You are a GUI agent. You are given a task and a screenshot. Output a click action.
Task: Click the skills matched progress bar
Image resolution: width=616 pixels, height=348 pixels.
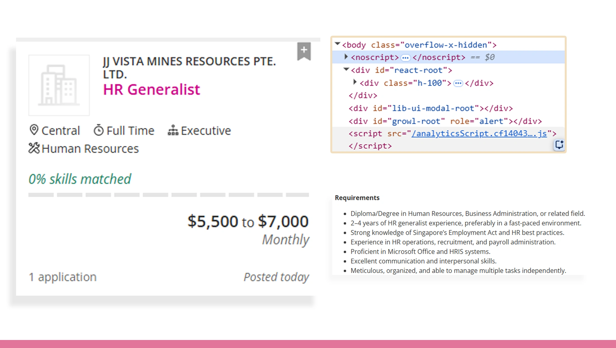[166, 195]
